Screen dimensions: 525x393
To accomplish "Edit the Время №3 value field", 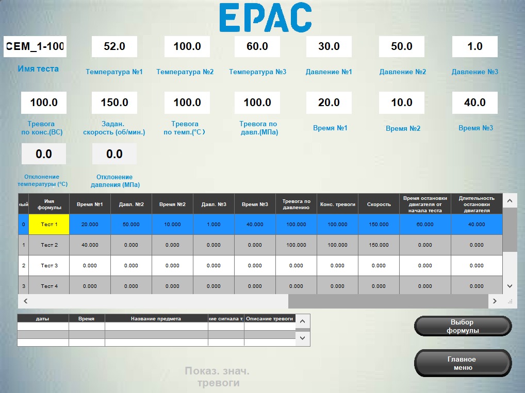I will coord(474,102).
